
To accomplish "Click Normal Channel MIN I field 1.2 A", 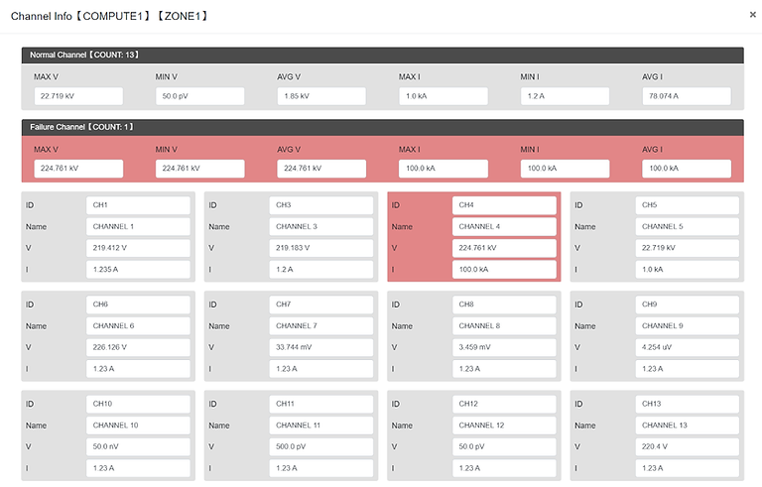I will tap(565, 96).
